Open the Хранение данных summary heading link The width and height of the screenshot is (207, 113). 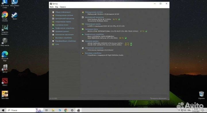pyautogui.click(x=92, y=41)
